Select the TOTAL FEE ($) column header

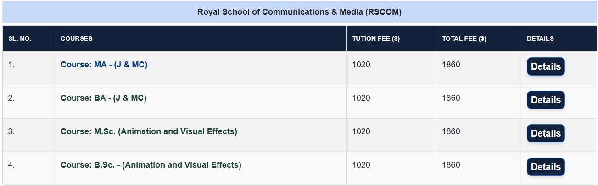[x=464, y=39]
